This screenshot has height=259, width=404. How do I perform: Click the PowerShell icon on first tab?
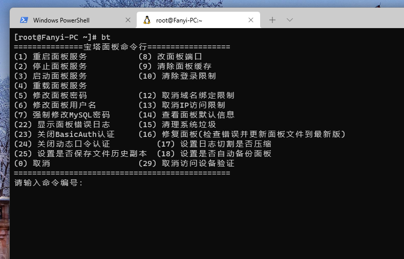(24, 20)
